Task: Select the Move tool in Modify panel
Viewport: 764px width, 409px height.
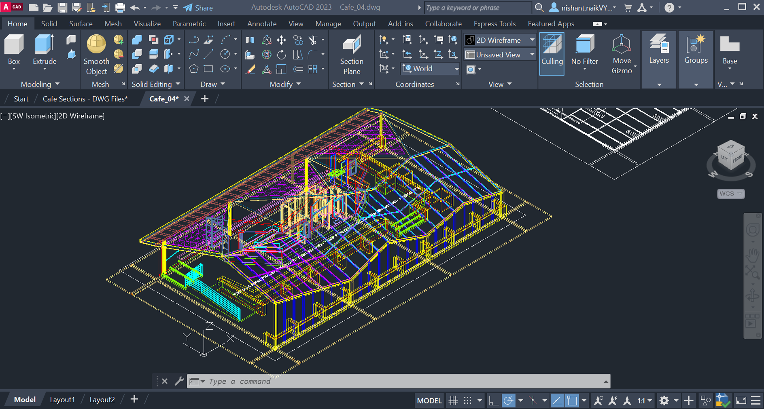Action: pyautogui.click(x=281, y=40)
